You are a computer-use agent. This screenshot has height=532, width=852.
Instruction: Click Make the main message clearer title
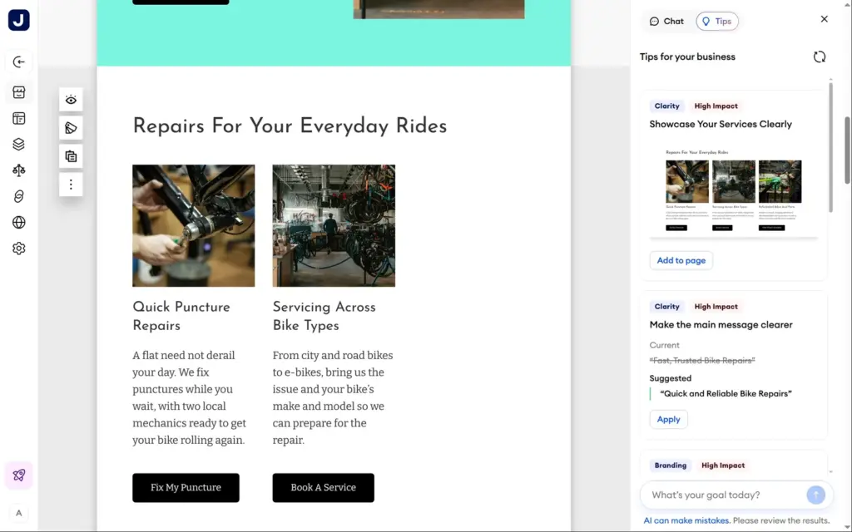(721, 325)
